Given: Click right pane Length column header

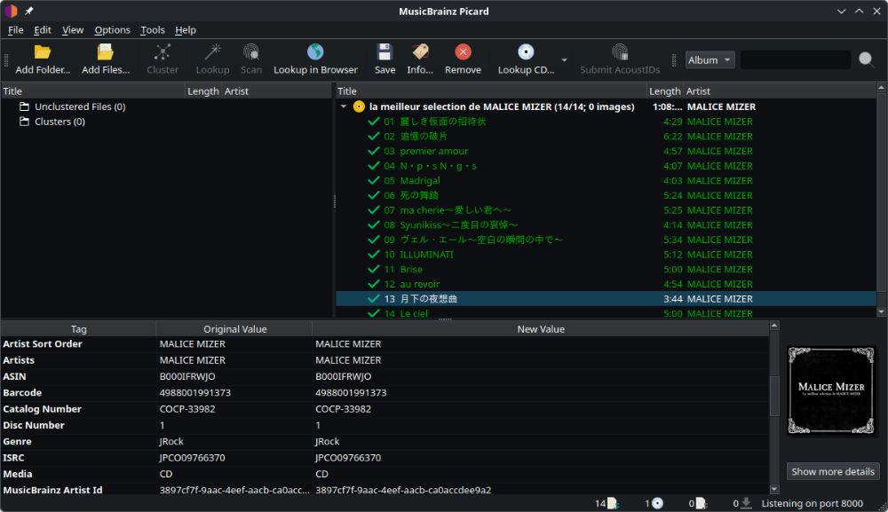Looking at the screenshot, I should click(665, 91).
